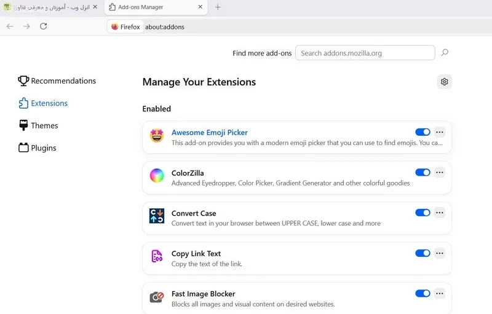
Task: Show more options for Fast Image Blocker
Action: tap(440, 293)
